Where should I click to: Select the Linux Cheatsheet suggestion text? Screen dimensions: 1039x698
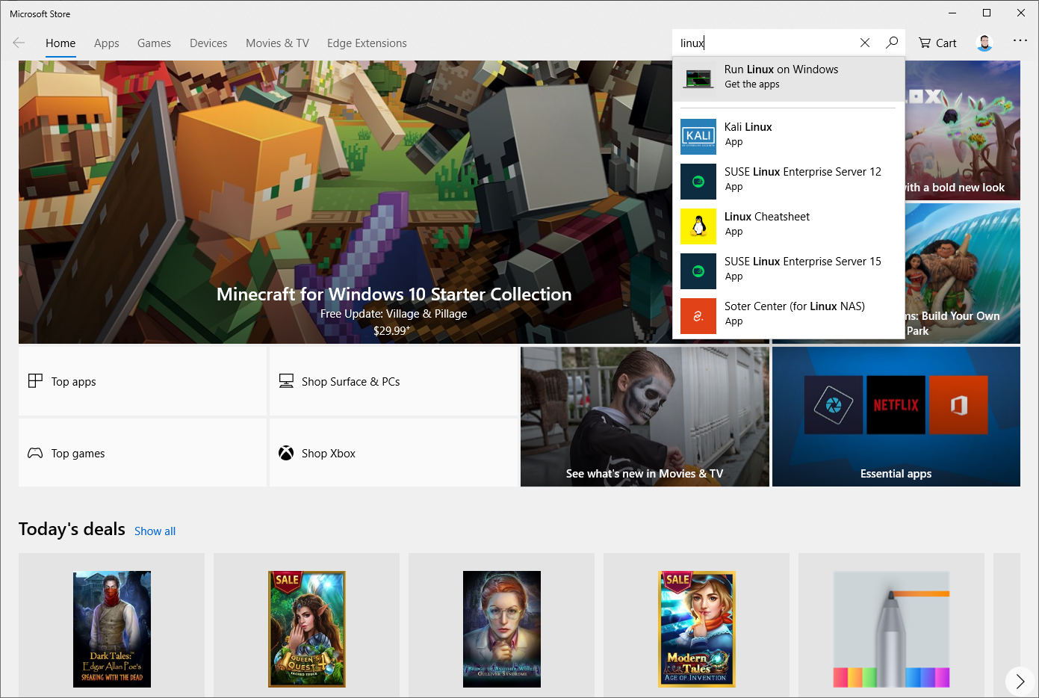point(767,217)
